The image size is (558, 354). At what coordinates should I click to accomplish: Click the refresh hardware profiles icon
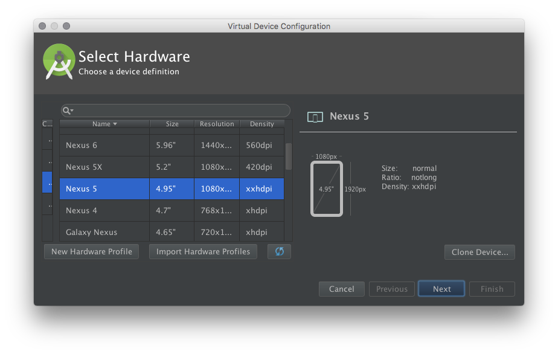(279, 251)
